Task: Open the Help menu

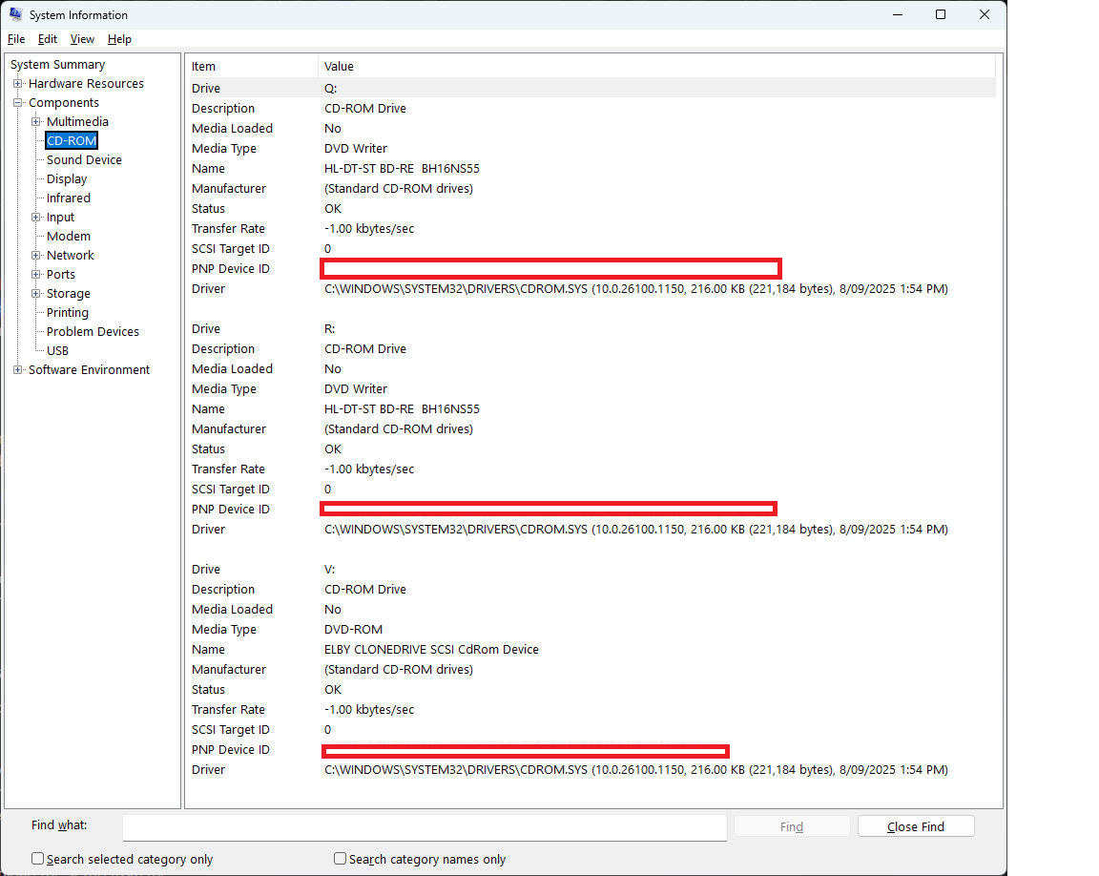Action: pos(119,39)
